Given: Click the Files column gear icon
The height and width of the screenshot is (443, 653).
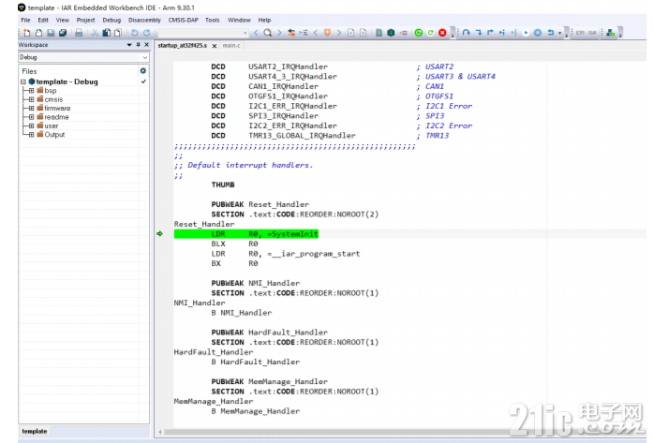Looking at the screenshot, I should (x=142, y=71).
